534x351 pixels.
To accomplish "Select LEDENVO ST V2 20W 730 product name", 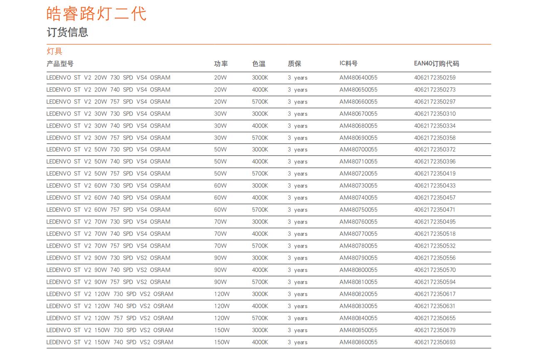I will click(x=108, y=78).
